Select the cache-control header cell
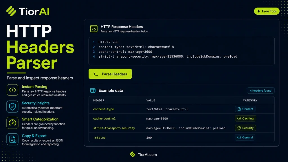This screenshot has height=162, width=288. click(104, 119)
